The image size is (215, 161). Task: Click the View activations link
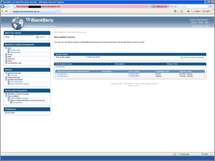16,82
